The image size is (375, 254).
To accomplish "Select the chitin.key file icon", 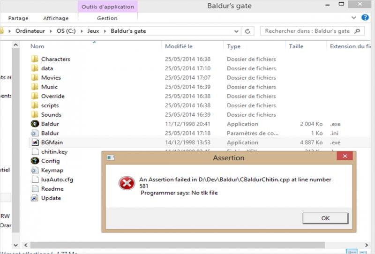I will 35,152.
